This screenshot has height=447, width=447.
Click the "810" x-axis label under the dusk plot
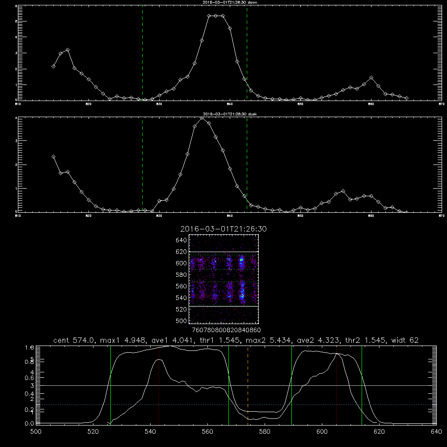[18, 216]
